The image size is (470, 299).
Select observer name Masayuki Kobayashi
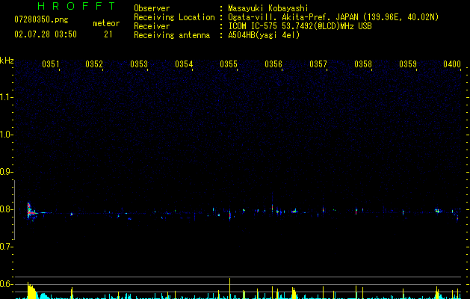pyautogui.click(x=268, y=8)
